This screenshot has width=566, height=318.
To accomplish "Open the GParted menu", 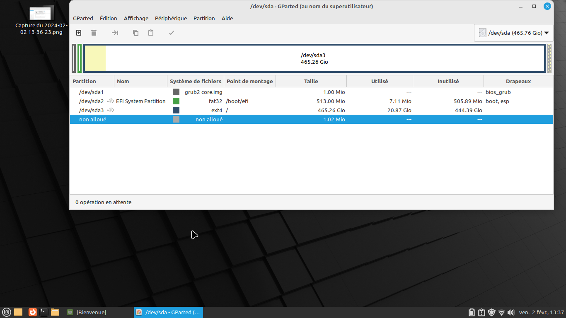I will [83, 18].
